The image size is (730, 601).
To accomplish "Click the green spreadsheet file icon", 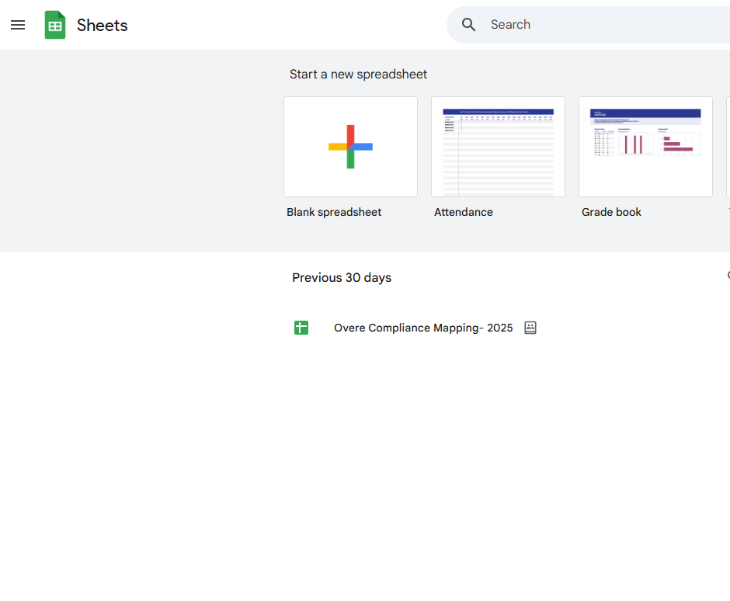I will coord(301,328).
